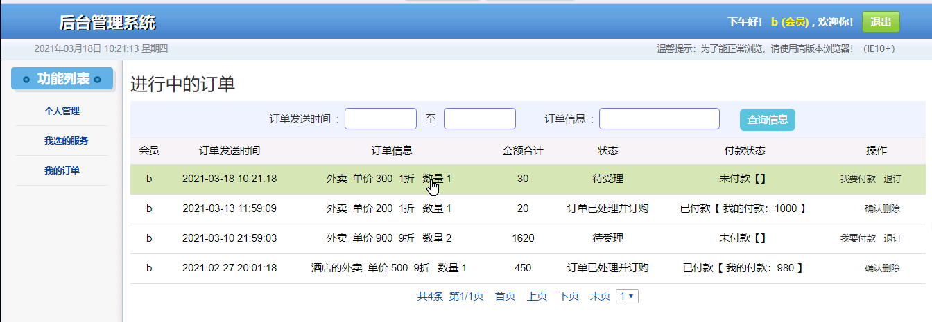Open 我选的服务 in the sidebar
This screenshot has height=322, width=932.
coord(67,141)
